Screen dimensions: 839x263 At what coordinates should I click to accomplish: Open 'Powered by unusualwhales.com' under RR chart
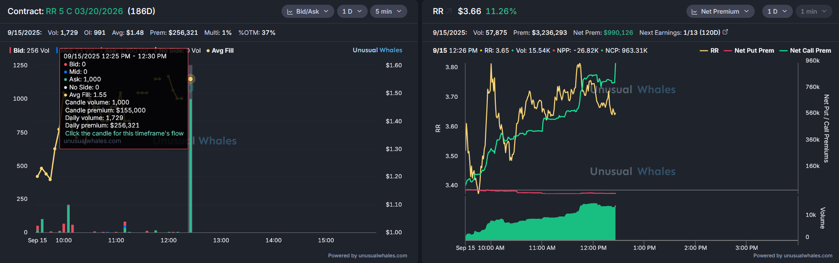tap(793, 255)
